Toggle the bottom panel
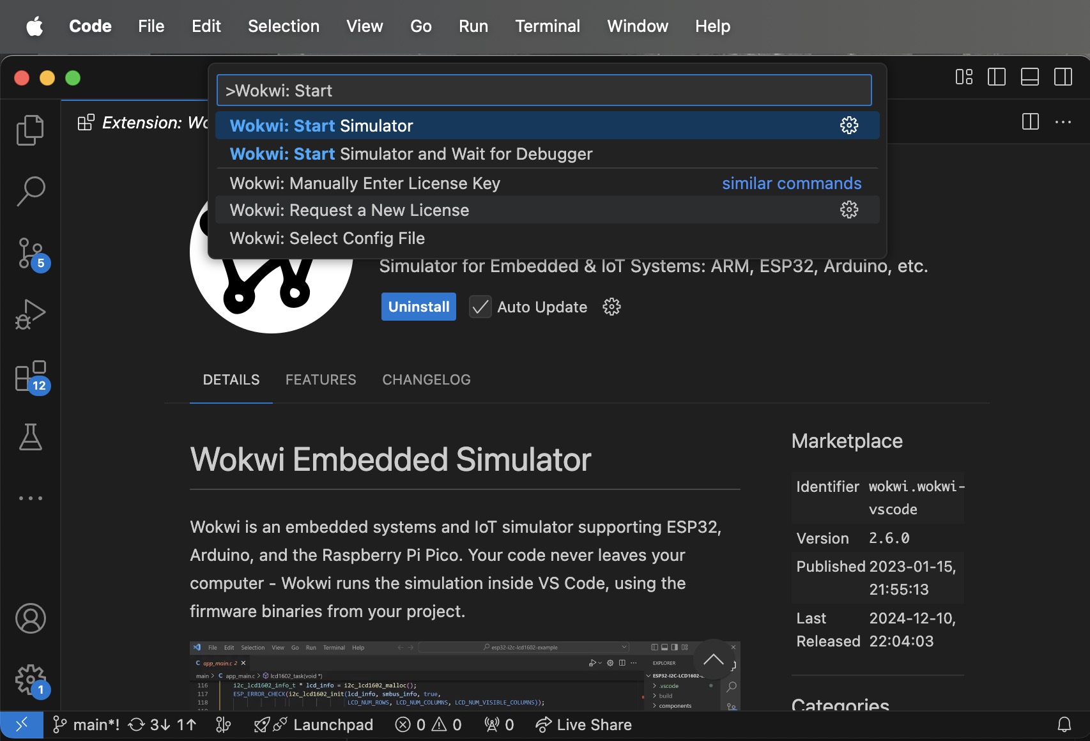 1030,77
